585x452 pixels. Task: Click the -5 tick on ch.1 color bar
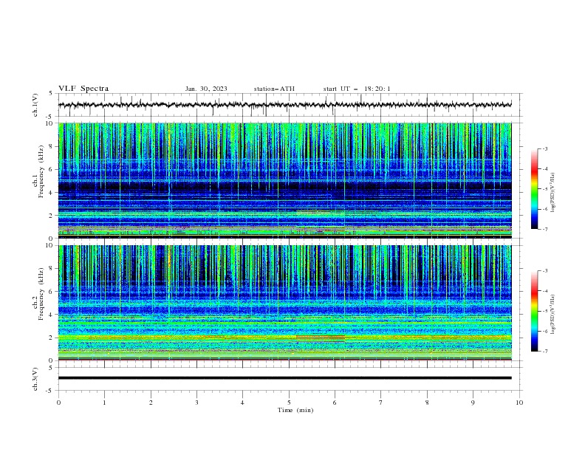point(544,189)
